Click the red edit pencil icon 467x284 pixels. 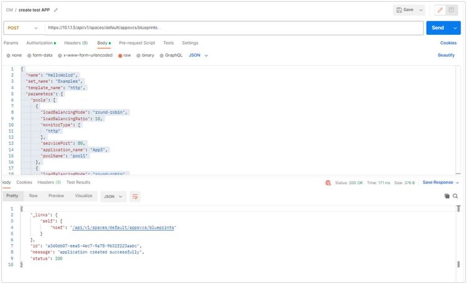point(440,10)
